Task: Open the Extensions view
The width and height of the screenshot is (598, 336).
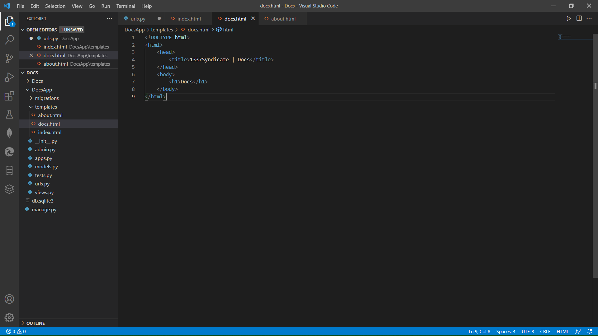Action: tap(9, 96)
